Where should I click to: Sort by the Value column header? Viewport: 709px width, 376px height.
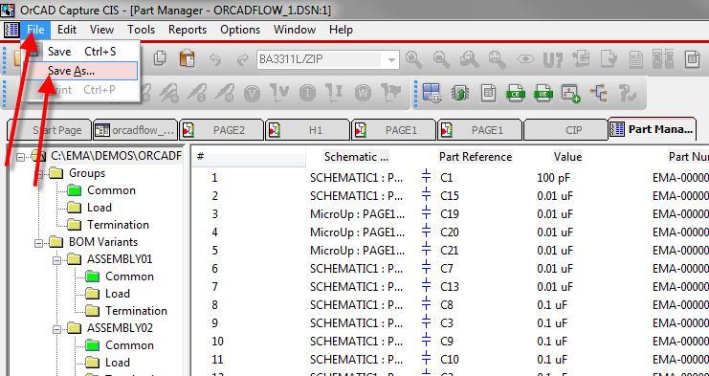[568, 157]
